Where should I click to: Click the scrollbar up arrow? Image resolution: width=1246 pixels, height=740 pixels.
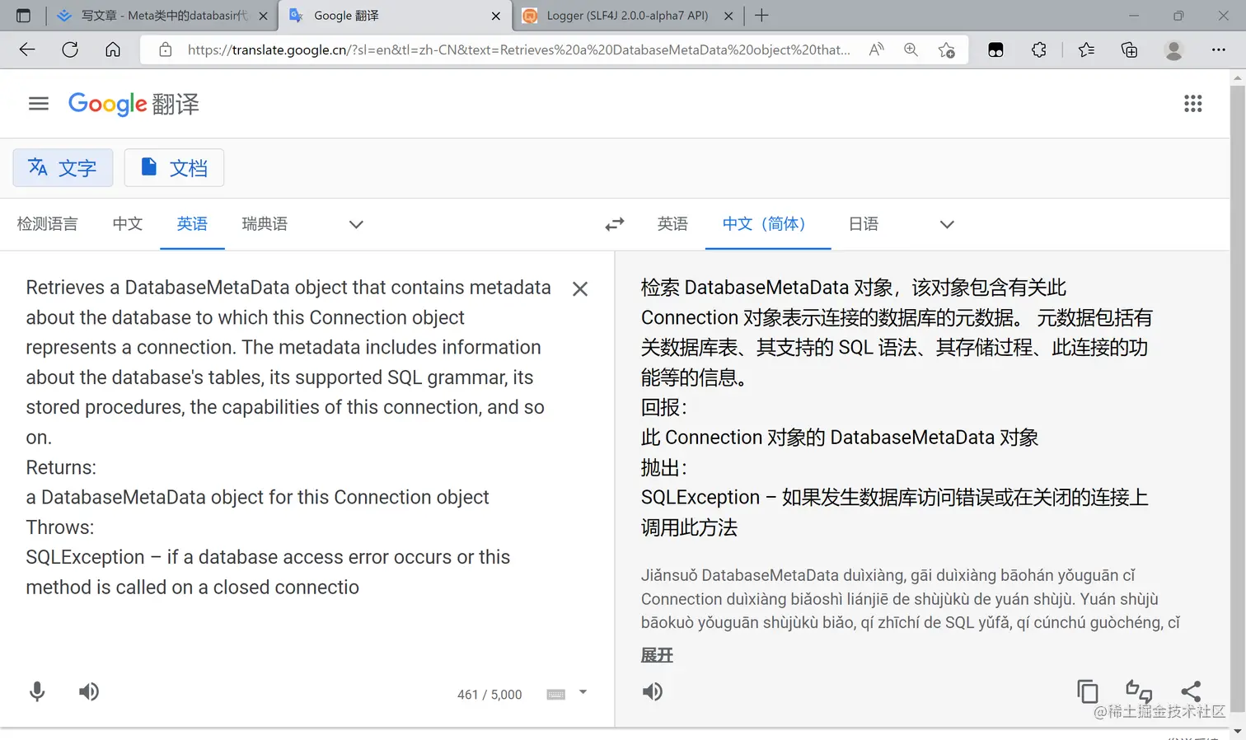(1237, 77)
